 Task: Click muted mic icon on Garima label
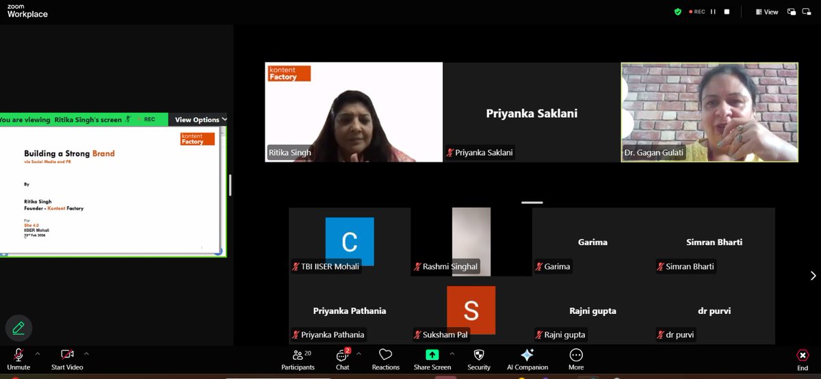[x=539, y=267]
